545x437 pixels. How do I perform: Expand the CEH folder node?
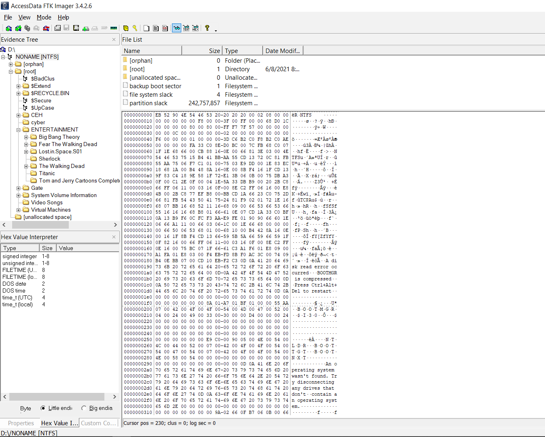click(x=19, y=115)
